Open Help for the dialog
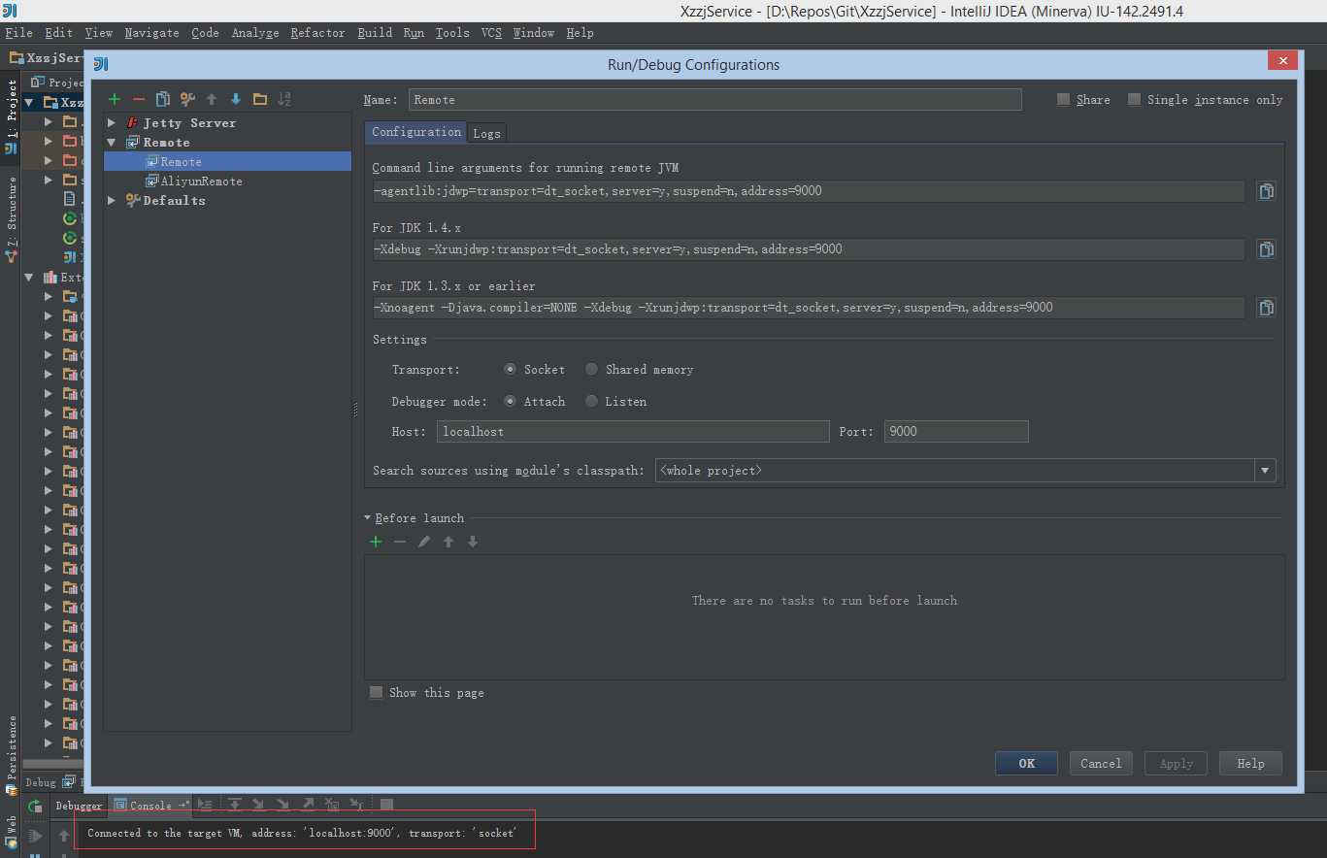 point(1250,764)
